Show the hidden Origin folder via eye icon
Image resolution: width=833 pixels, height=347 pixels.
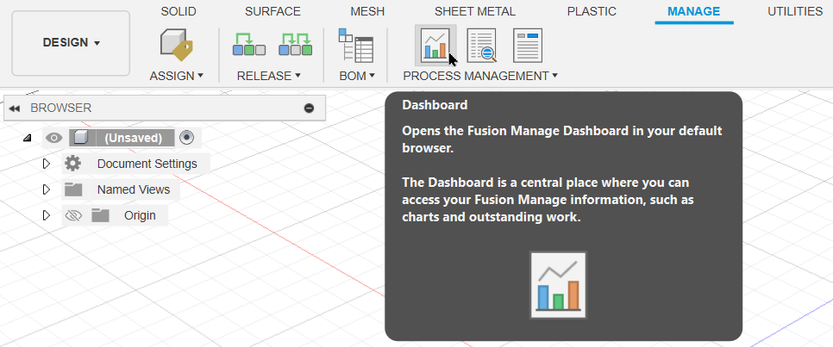coord(73,215)
